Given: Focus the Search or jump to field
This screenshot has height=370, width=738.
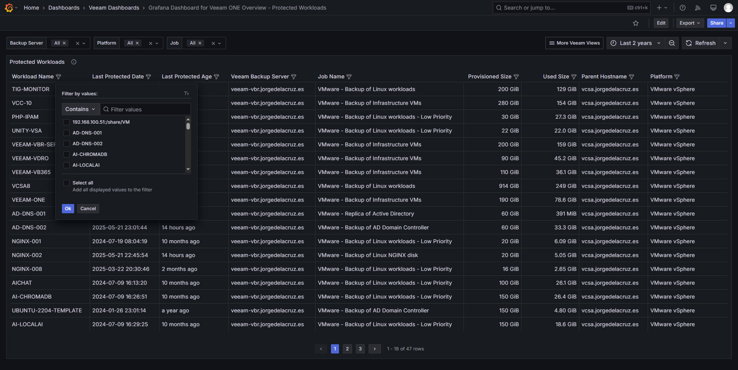Looking at the screenshot, I should pos(572,8).
